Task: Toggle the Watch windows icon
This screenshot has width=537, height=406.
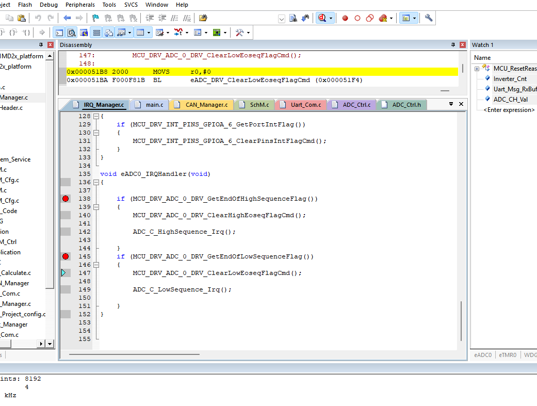Action: 121,33
